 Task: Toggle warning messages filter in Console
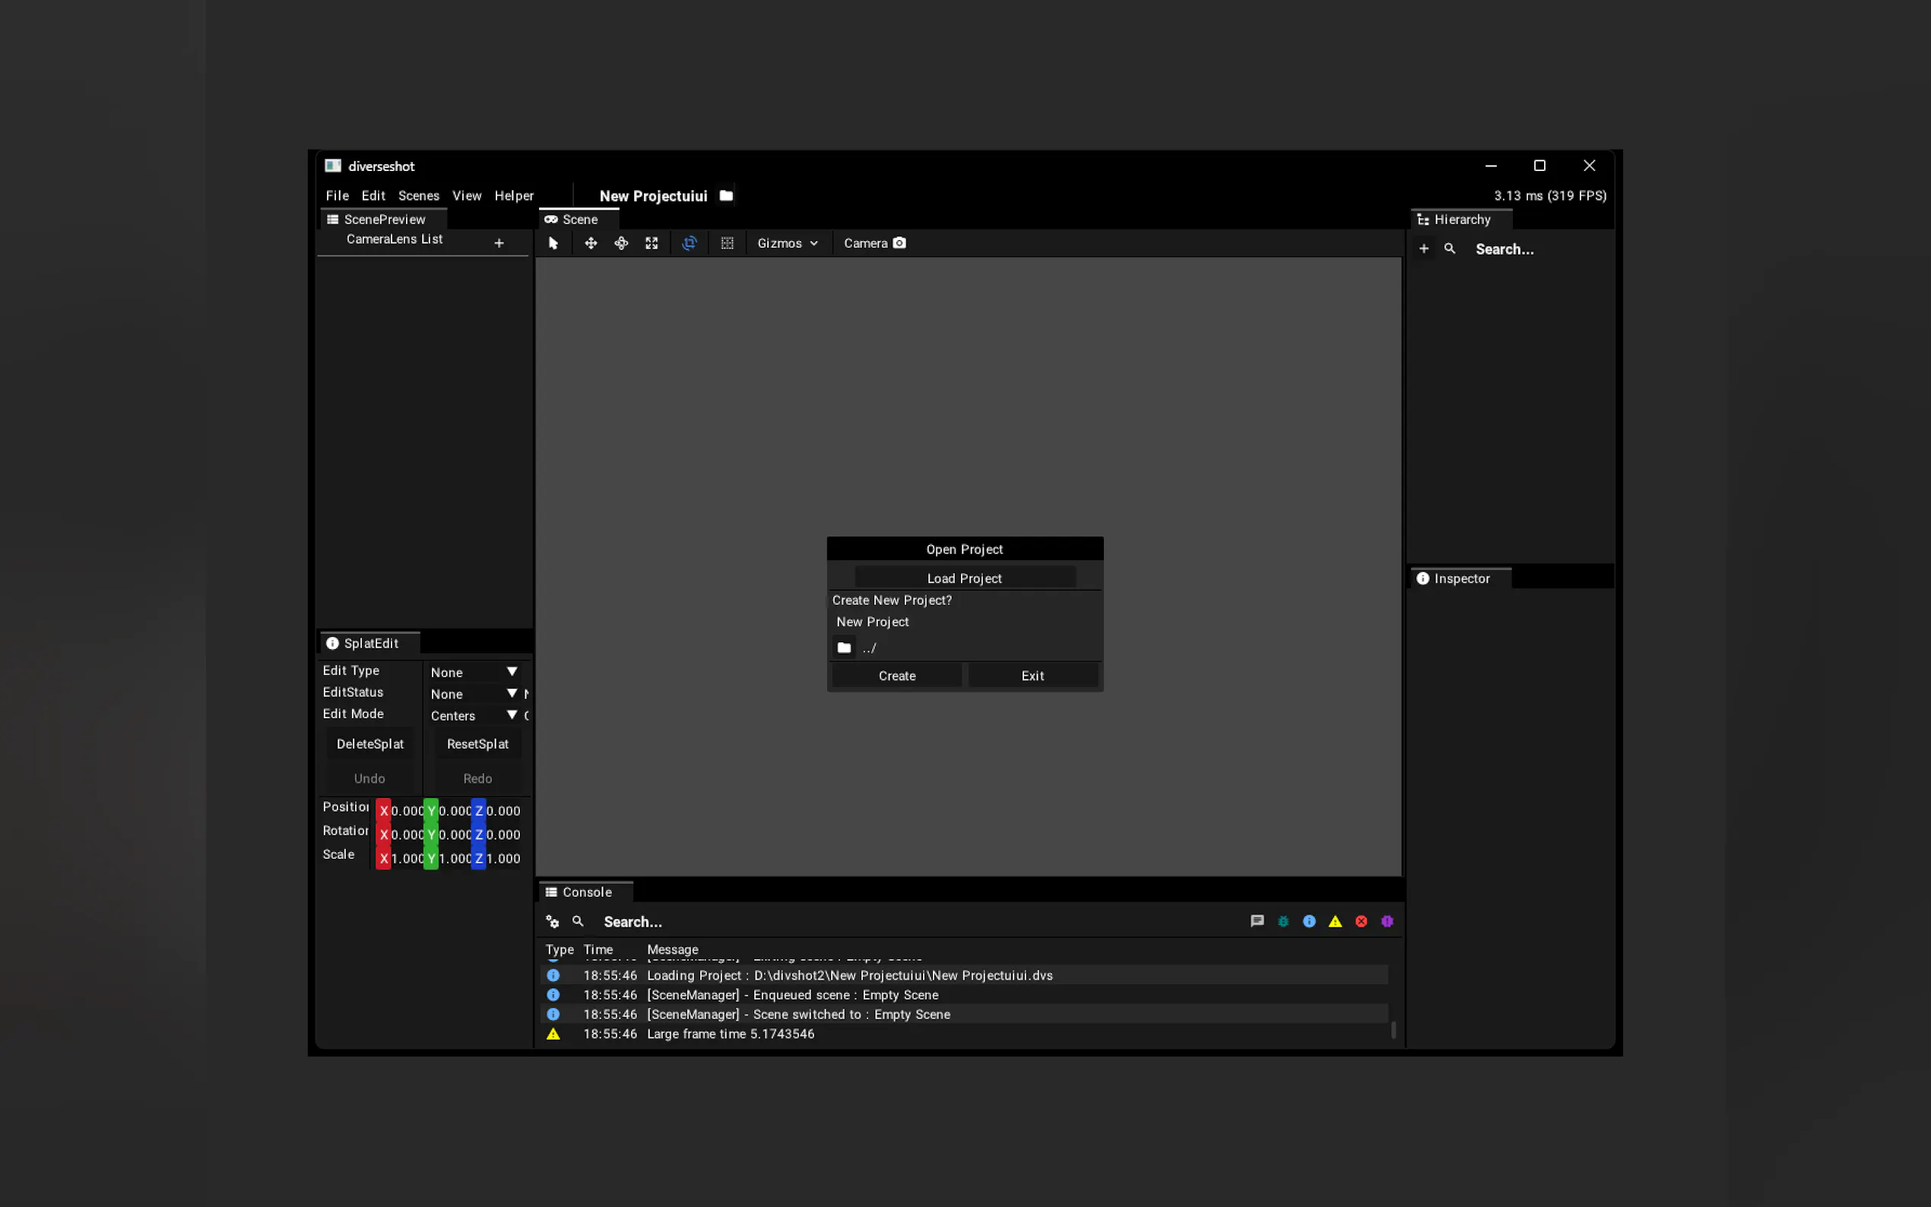point(1335,921)
